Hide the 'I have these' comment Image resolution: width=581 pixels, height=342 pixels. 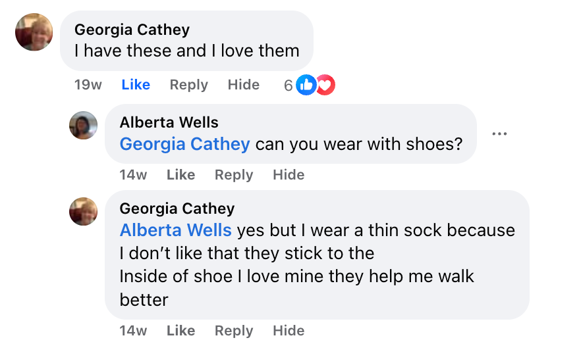[243, 85]
